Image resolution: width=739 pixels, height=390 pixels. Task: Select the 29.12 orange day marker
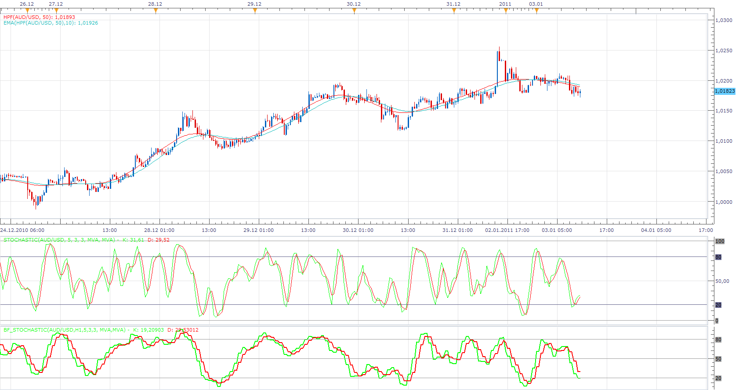tap(255, 11)
